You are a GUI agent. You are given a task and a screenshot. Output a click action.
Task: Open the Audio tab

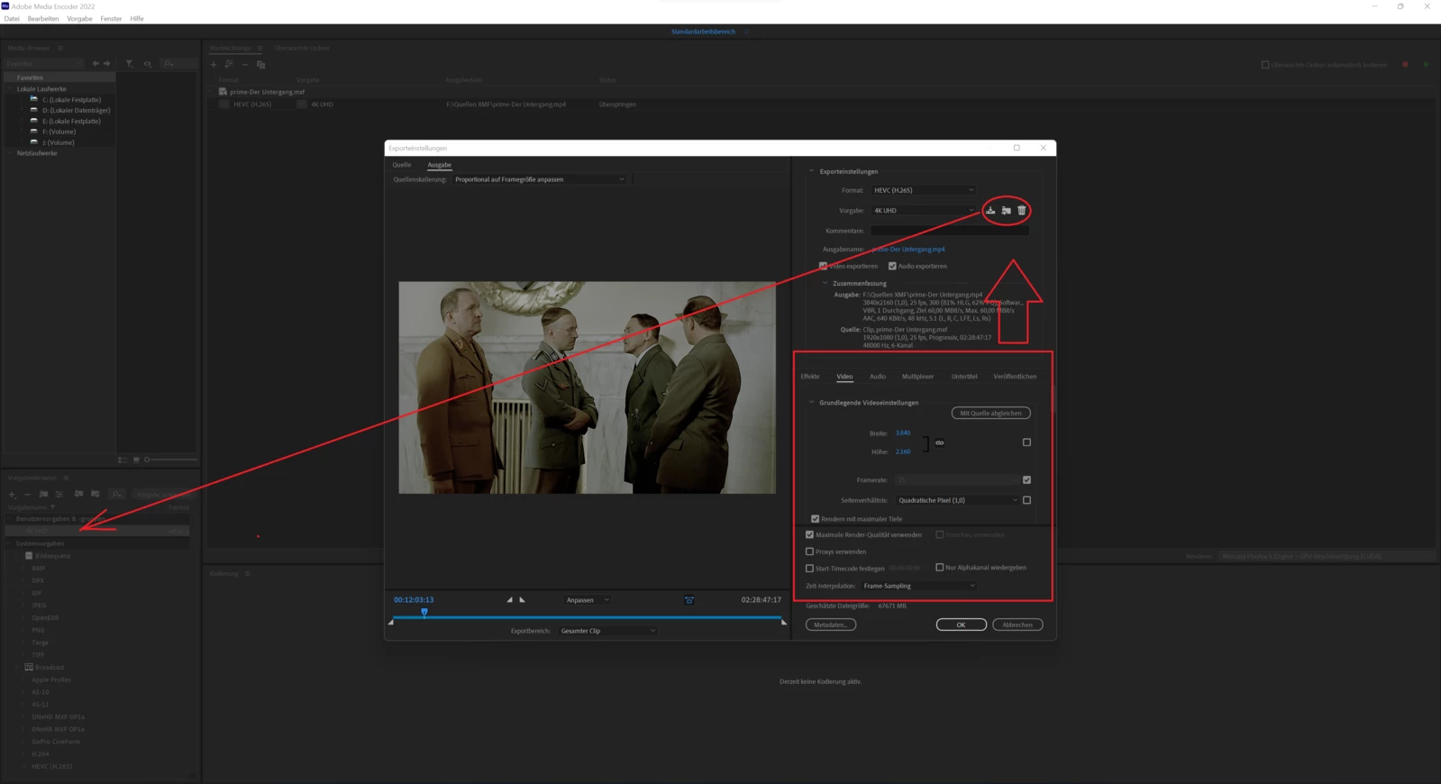click(x=878, y=377)
